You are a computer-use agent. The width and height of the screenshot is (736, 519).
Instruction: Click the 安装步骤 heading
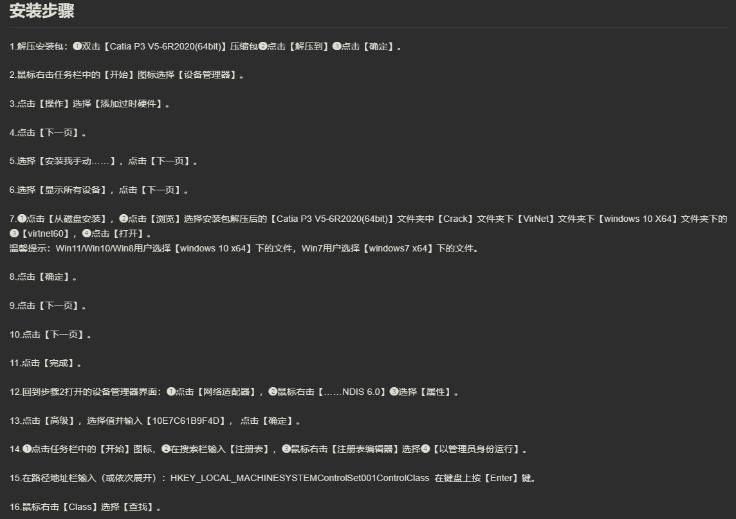(42, 11)
